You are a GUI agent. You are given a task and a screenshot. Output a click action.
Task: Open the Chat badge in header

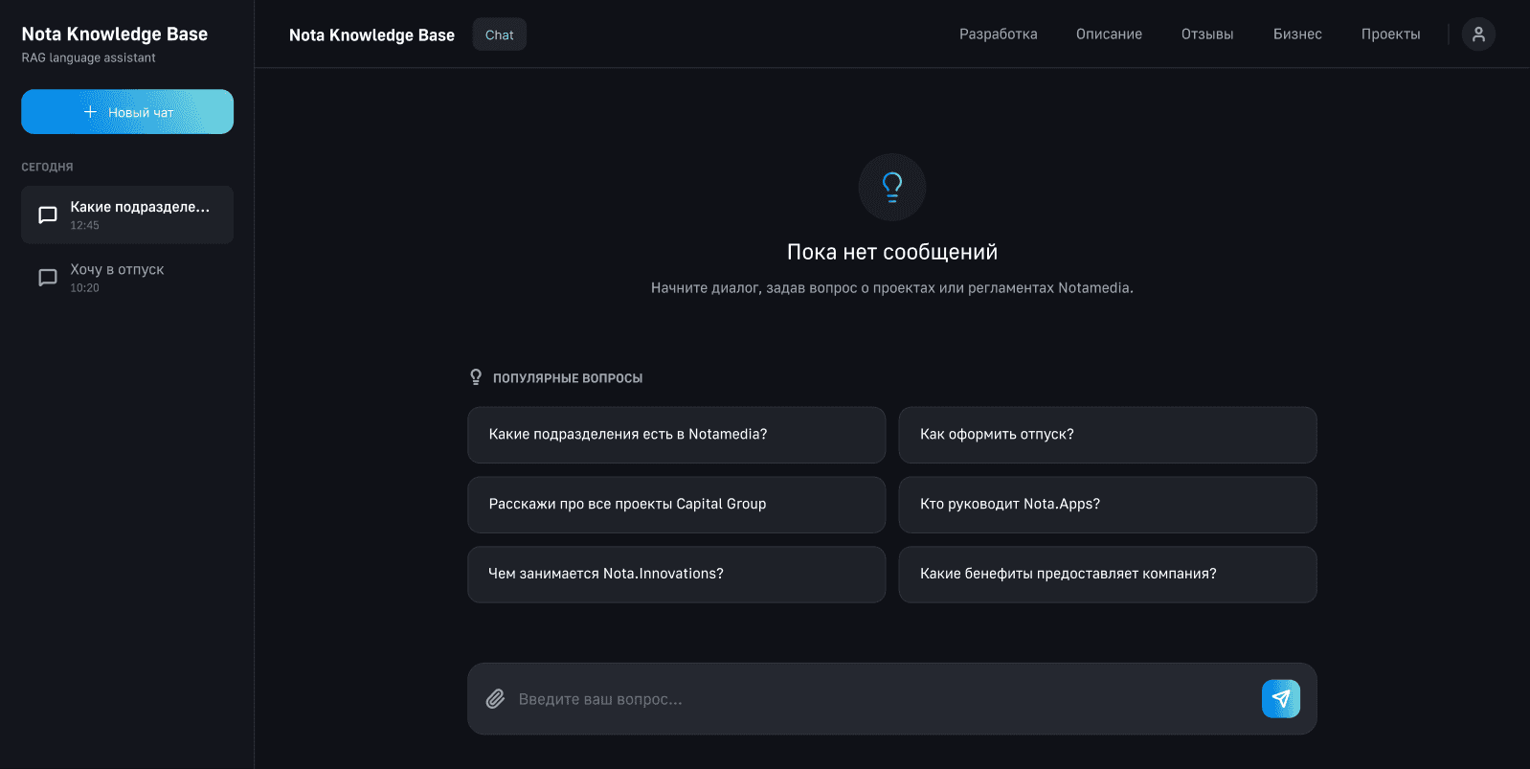pos(500,34)
